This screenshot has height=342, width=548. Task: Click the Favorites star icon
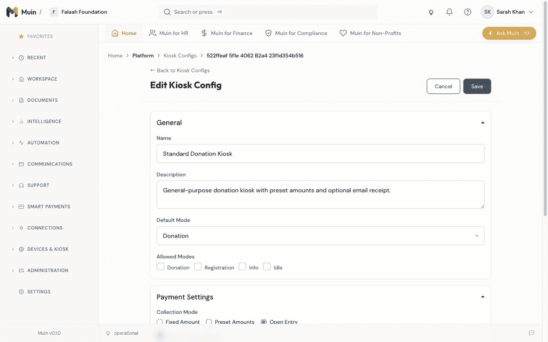click(x=21, y=36)
